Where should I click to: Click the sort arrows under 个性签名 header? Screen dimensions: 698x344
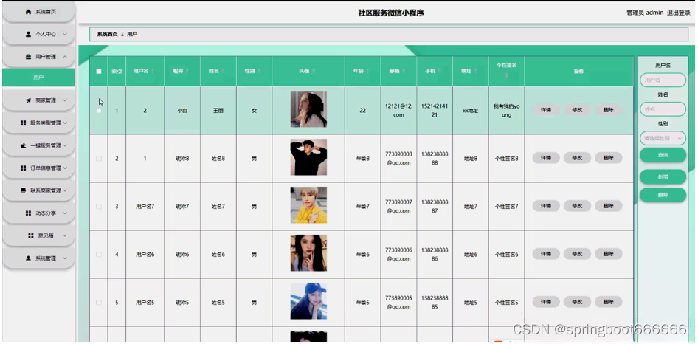[x=506, y=76]
